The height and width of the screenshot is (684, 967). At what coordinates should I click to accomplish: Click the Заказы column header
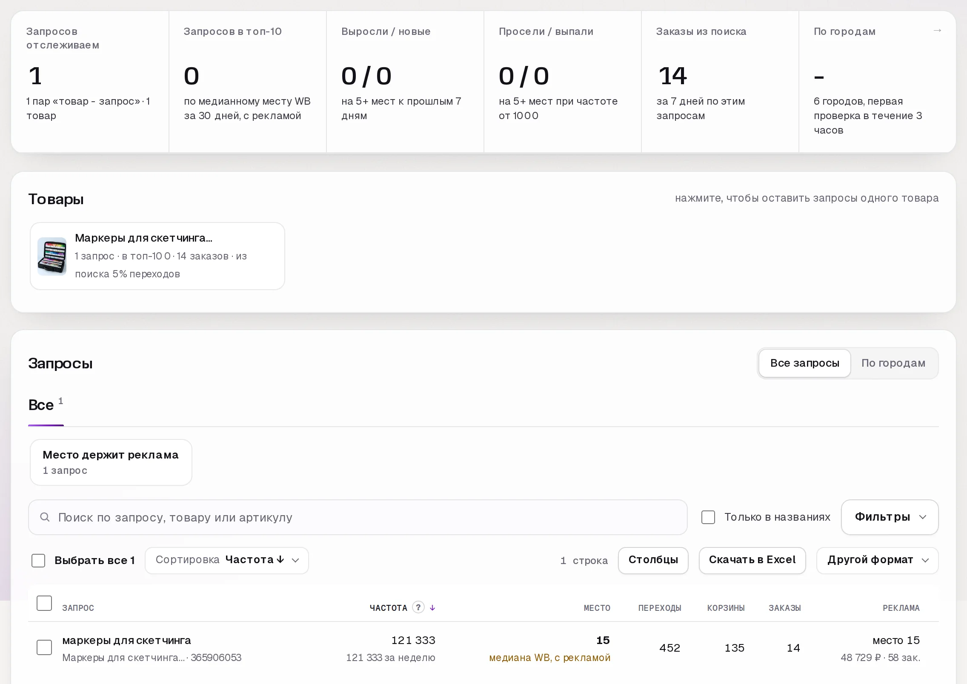click(785, 608)
